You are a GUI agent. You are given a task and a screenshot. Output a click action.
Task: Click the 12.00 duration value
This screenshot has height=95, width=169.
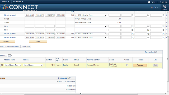53,65
